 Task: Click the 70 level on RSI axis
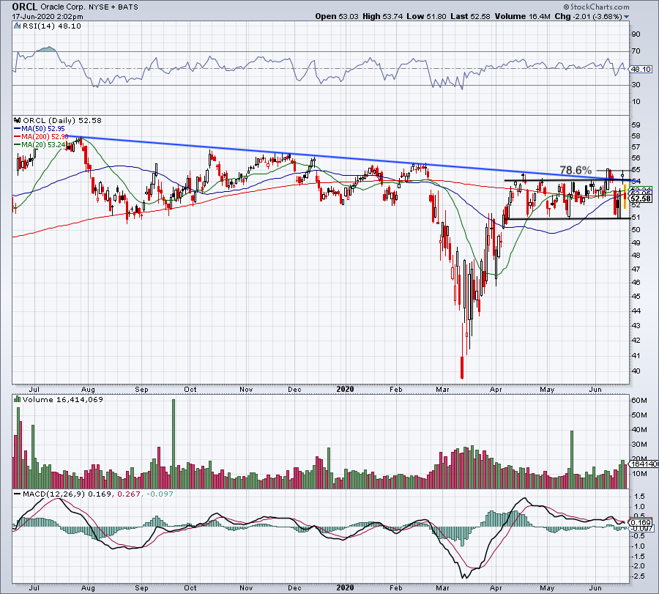tap(636, 51)
